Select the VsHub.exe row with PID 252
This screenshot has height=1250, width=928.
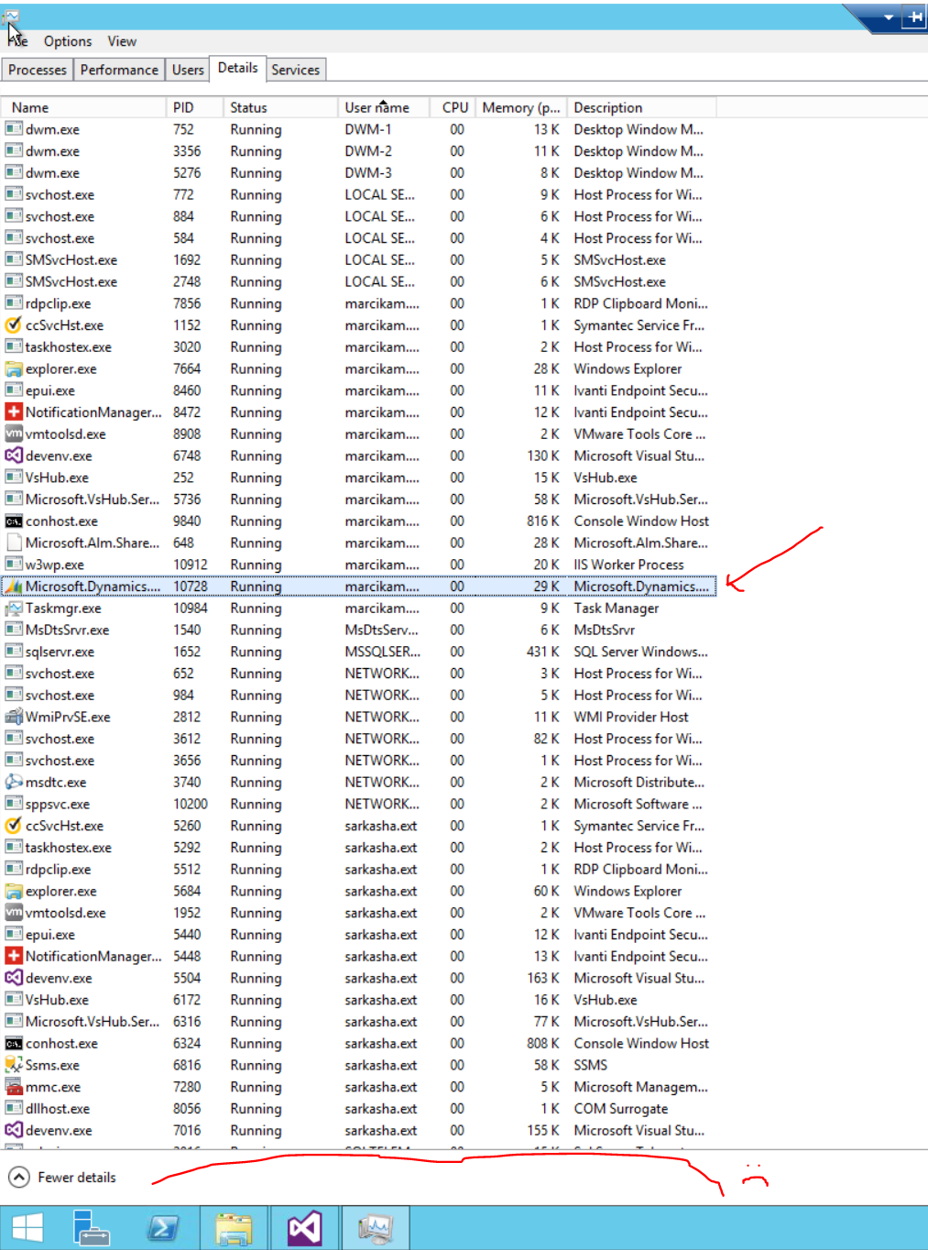click(x=359, y=477)
